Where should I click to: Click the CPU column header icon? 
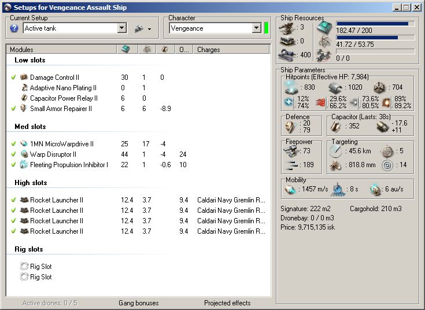(125, 49)
